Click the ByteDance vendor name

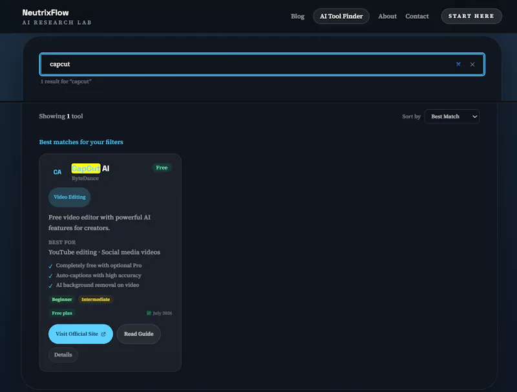(x=85, y=178)
